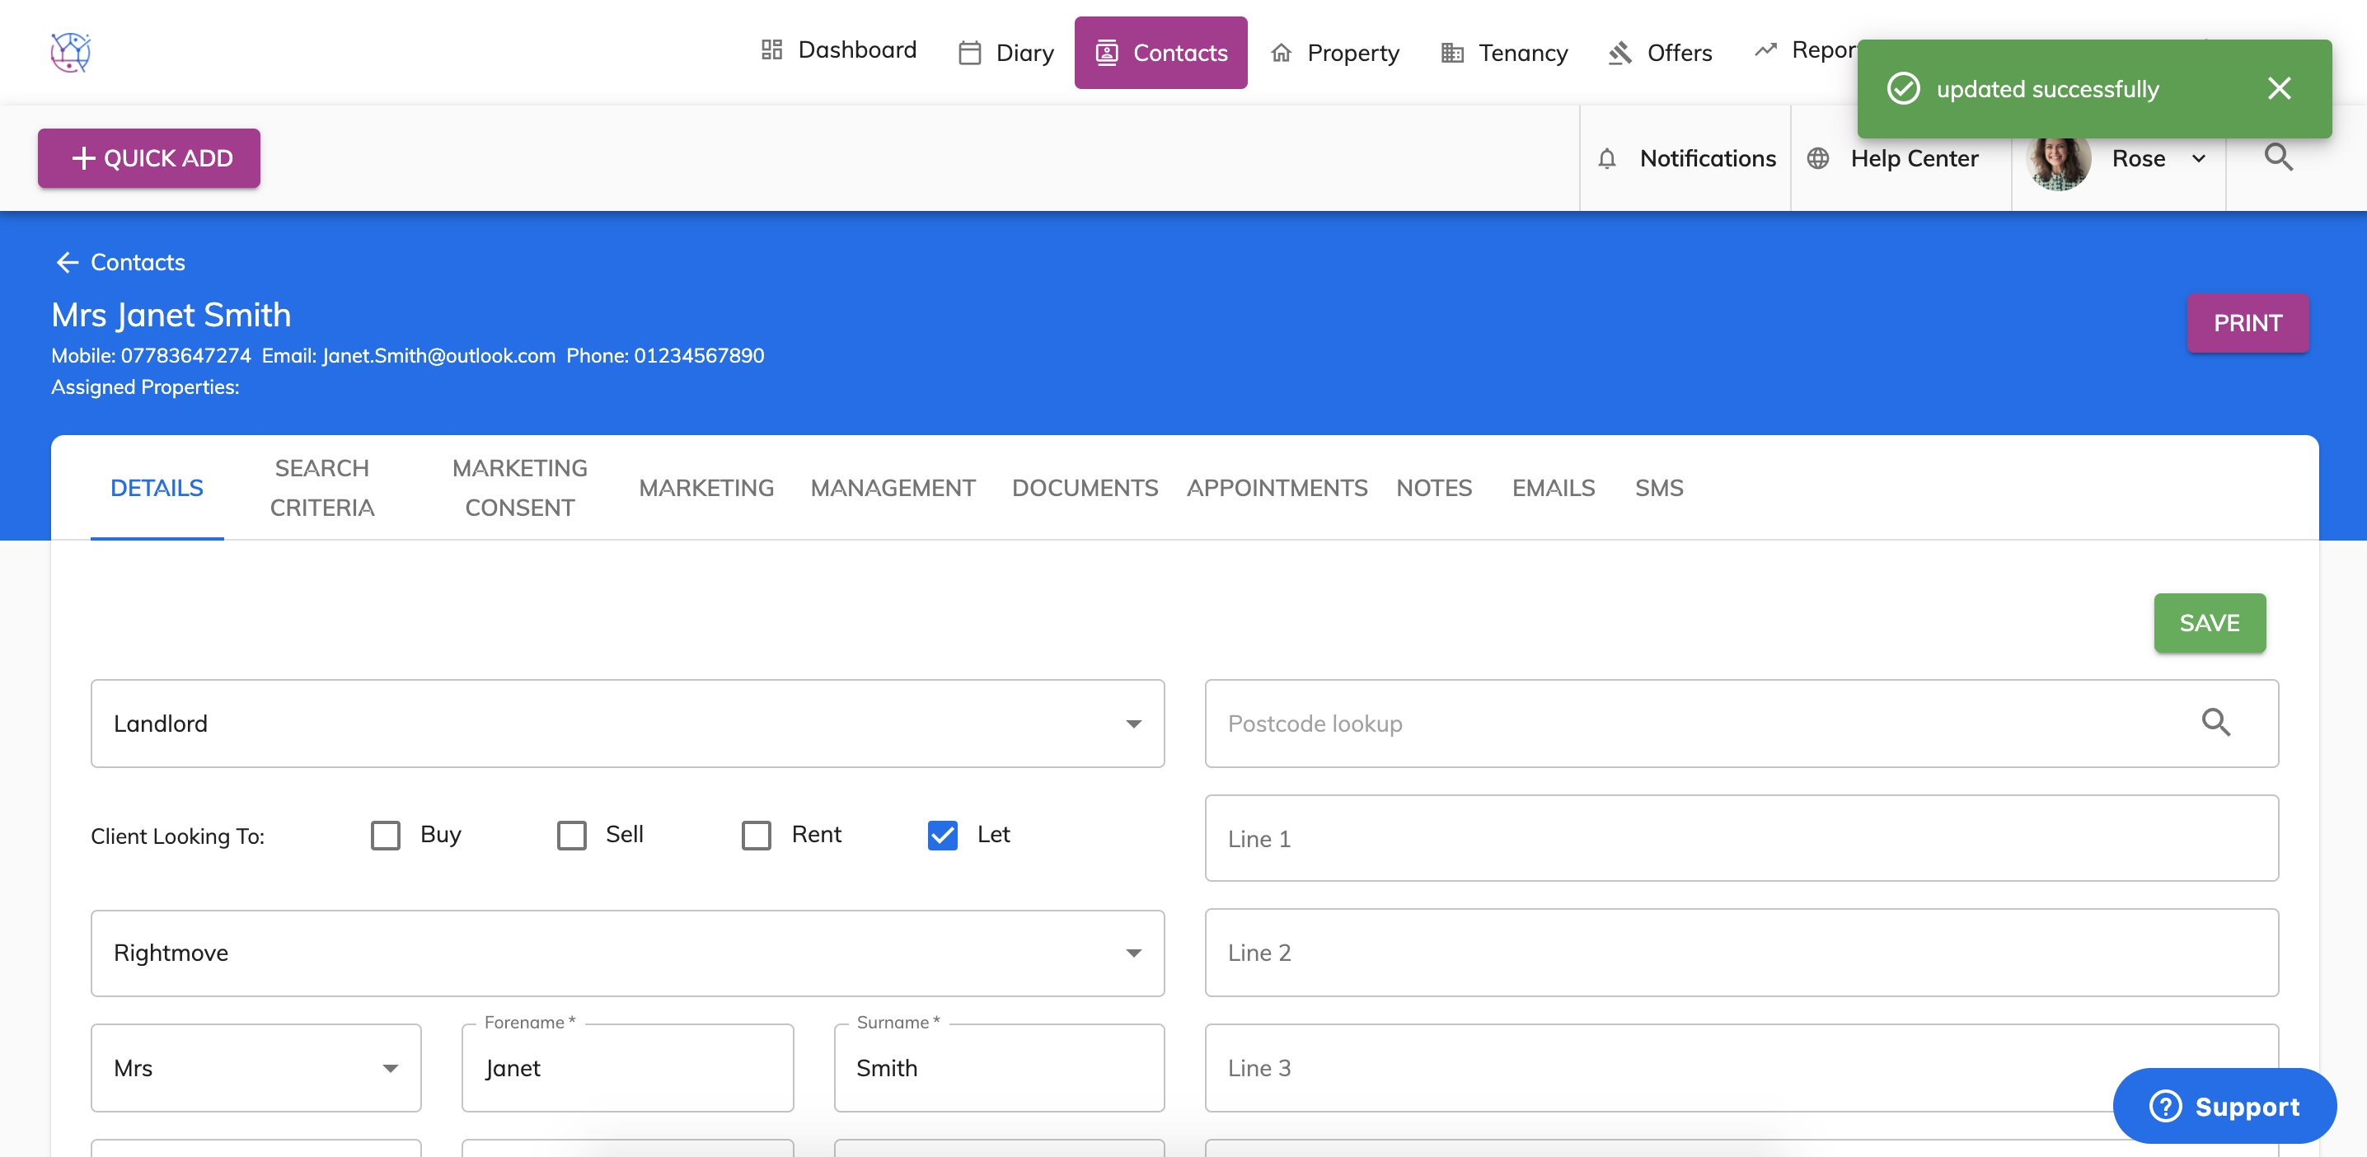Viewport: 2367px width, 1157px height.
Task: Click into the Line 1 address field
Action: click(x=1741, y=838)
